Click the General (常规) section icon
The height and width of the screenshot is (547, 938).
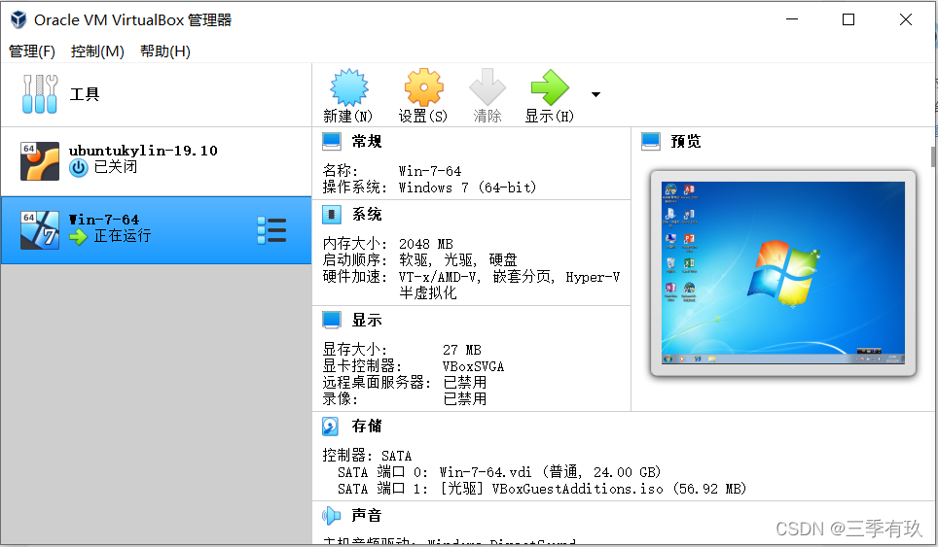pos(332,142)
